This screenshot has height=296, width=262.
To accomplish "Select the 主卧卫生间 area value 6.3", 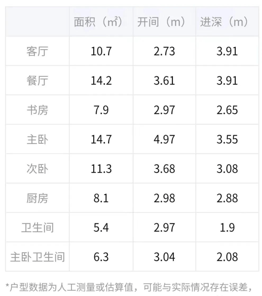I will click(x=101, y=257).
